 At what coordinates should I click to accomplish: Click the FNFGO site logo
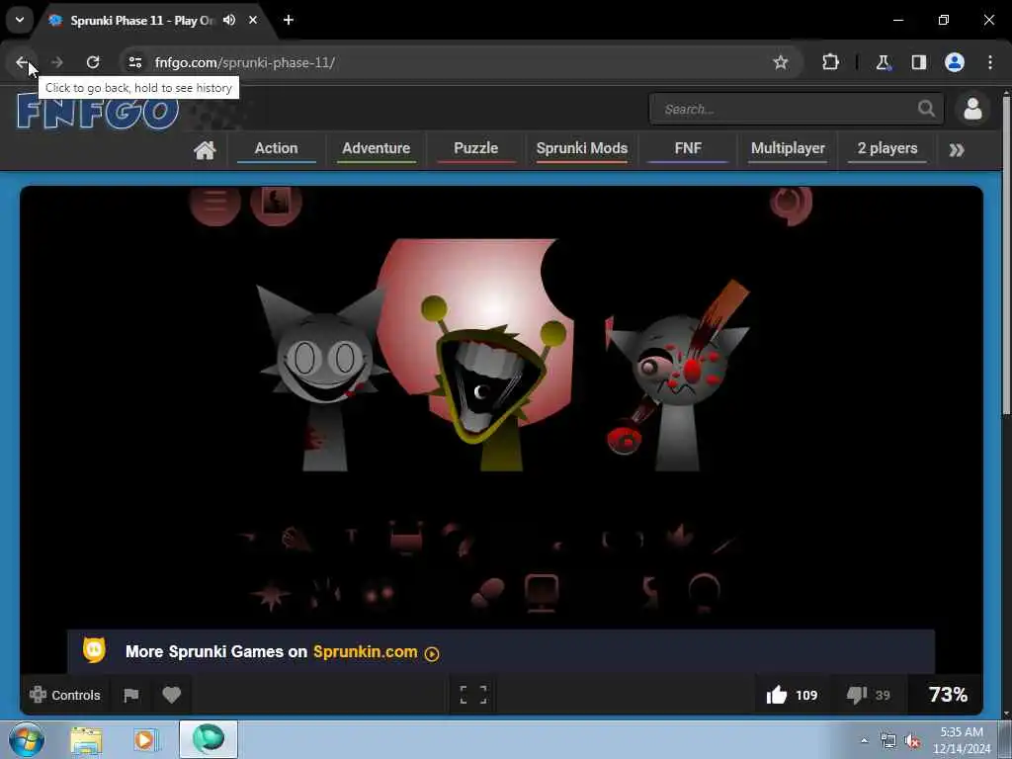click(98, 111)
